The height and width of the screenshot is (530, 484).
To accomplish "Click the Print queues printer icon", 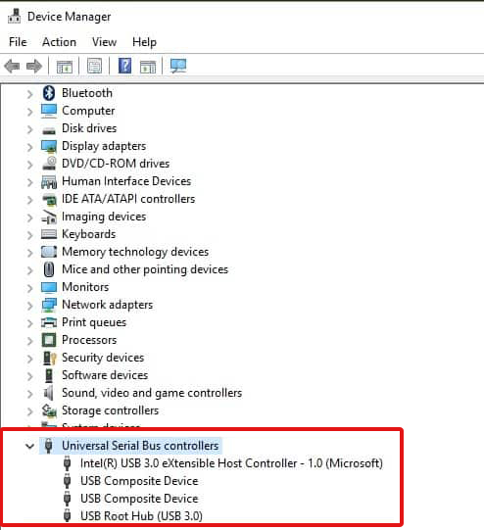I will (49, 322).
